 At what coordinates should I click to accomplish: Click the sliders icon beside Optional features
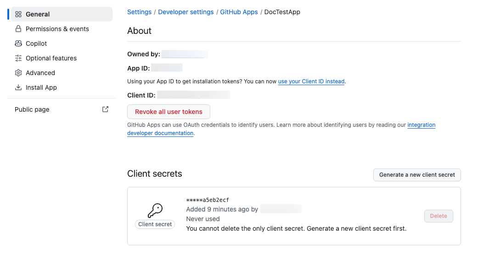(18, 58)
